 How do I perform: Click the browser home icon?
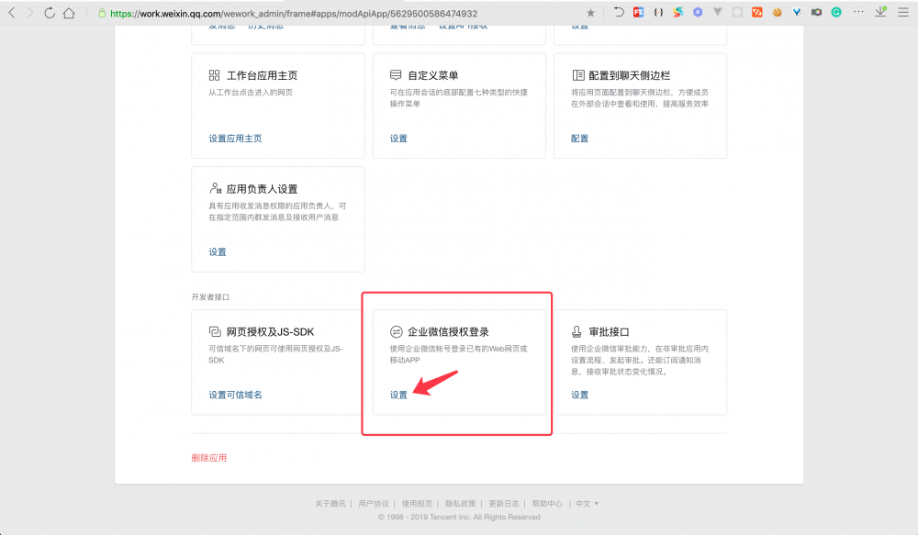pyautogui.click(x=68, y=13)
